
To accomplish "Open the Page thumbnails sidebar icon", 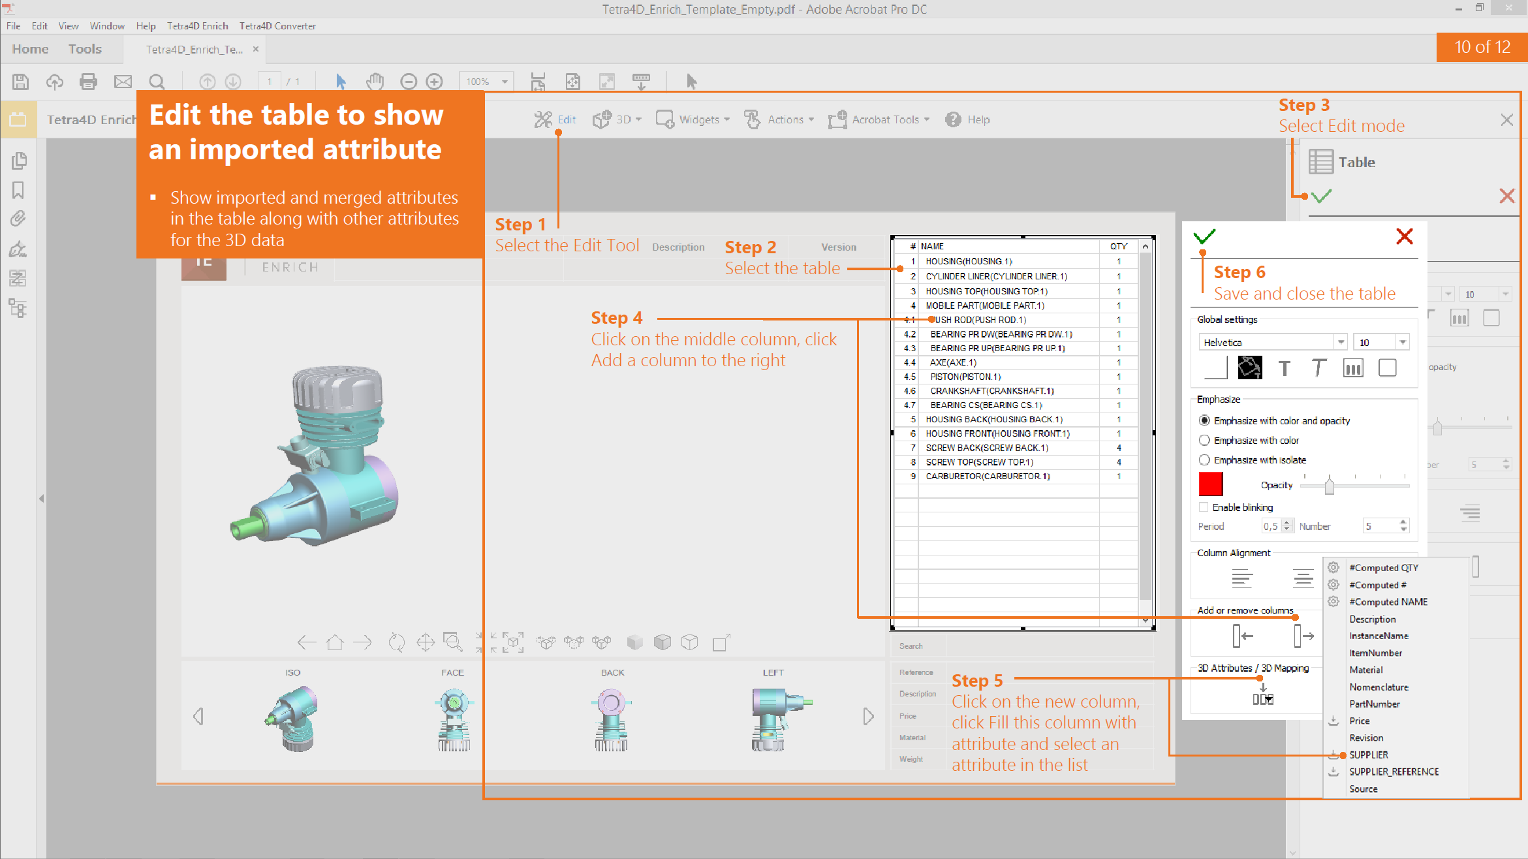I will 18,161.
